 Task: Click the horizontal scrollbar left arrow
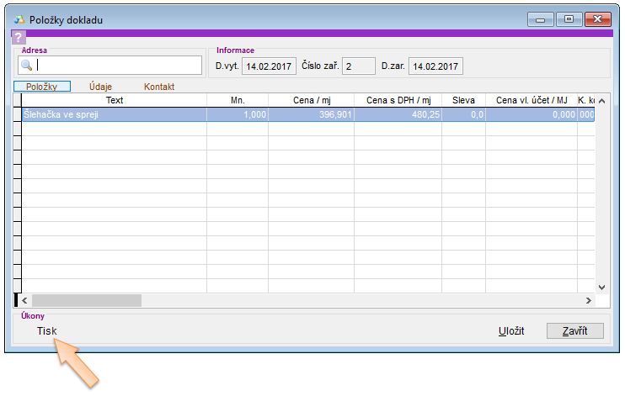(x=24, y=300)
